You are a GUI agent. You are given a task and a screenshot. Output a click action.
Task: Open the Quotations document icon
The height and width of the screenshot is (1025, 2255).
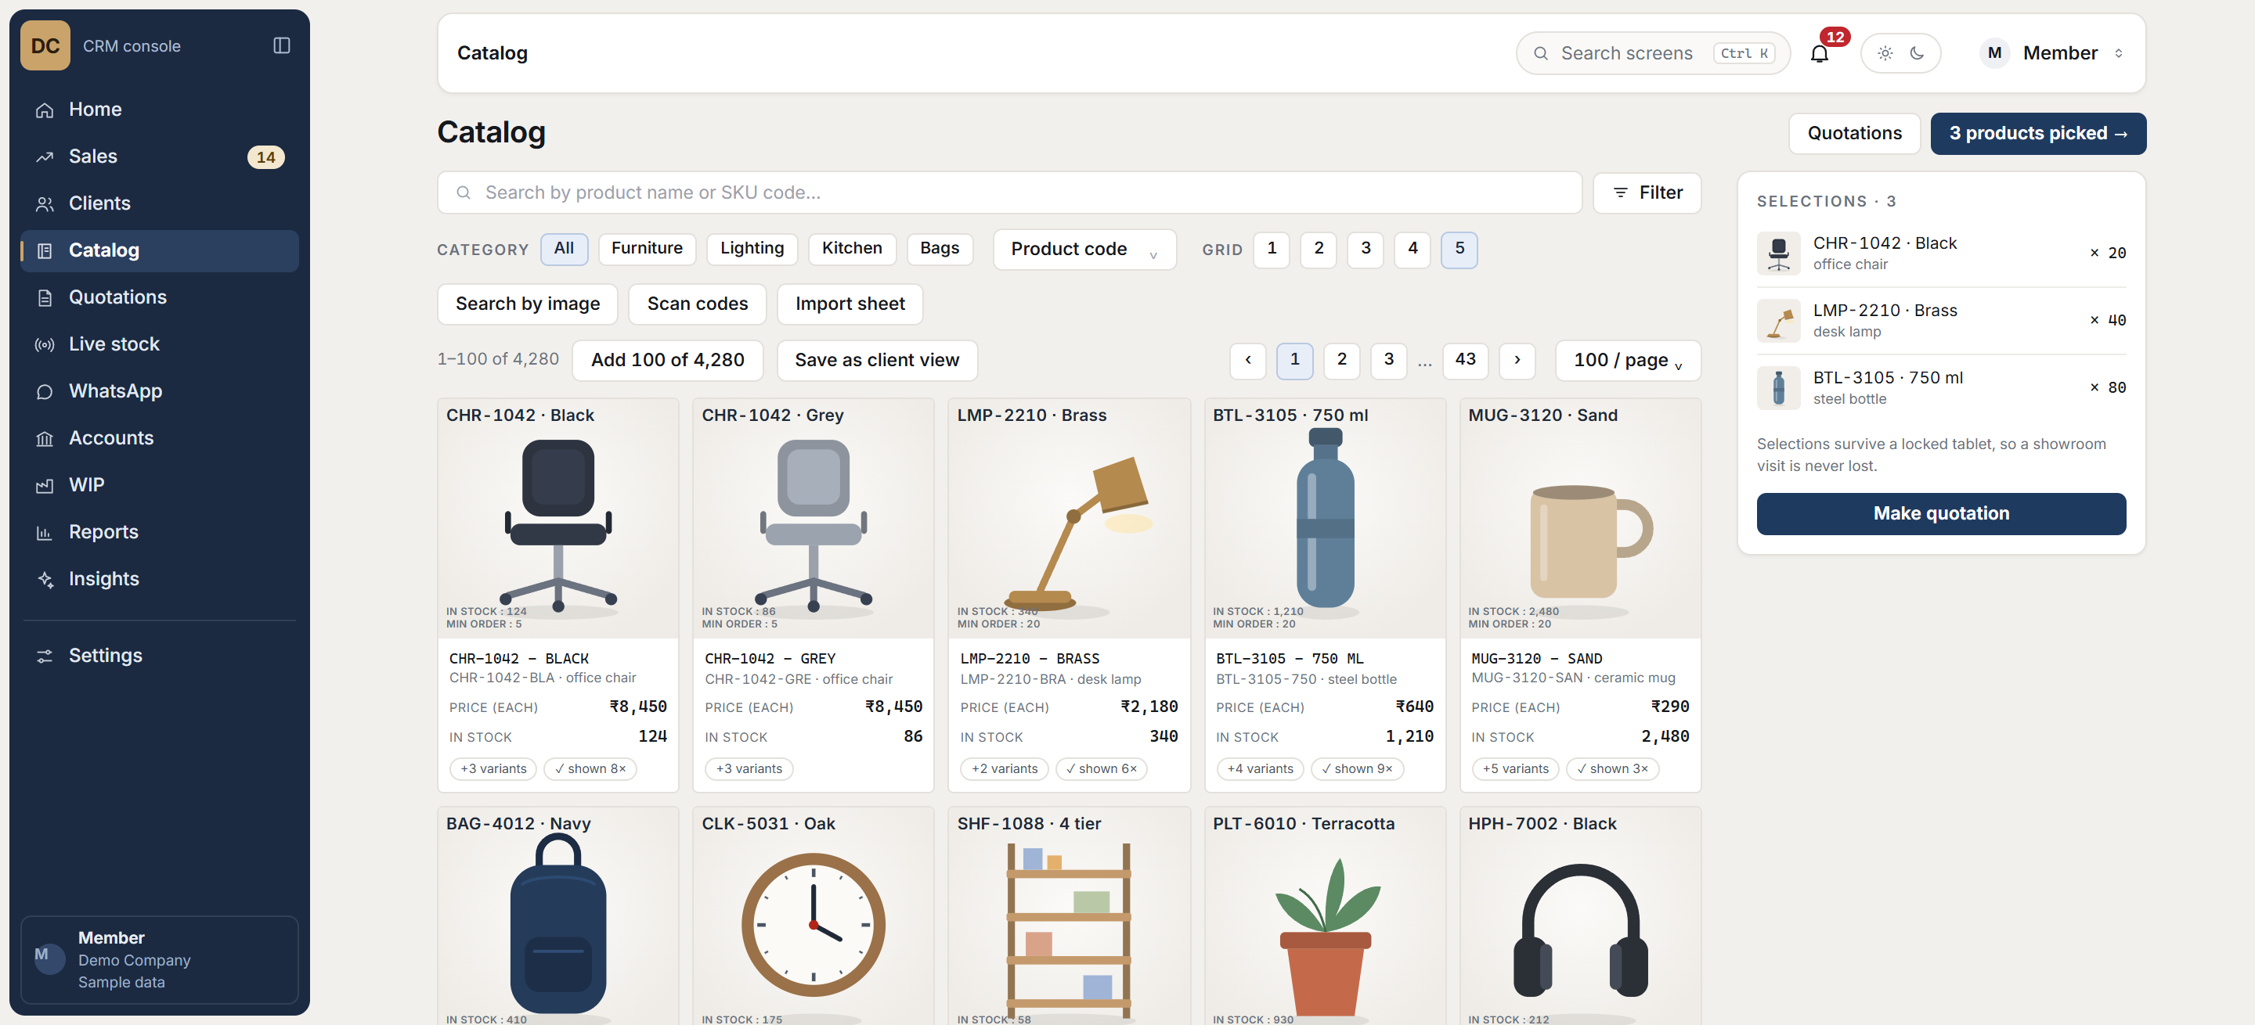45,298
